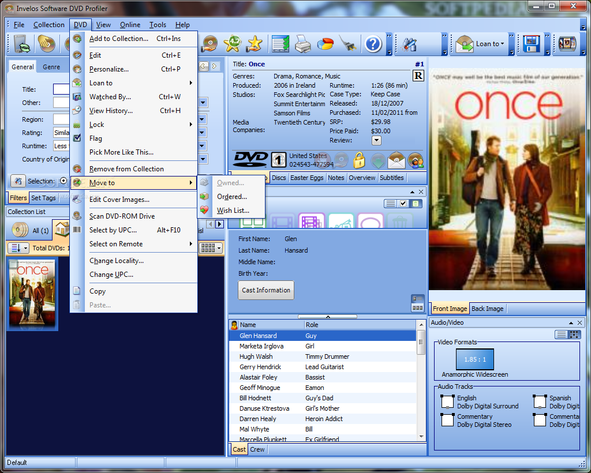Screen dimensions: 591x473
Task: Choose Scan DVD-ROM Drive menu item
Action: [x=133, y=216]
